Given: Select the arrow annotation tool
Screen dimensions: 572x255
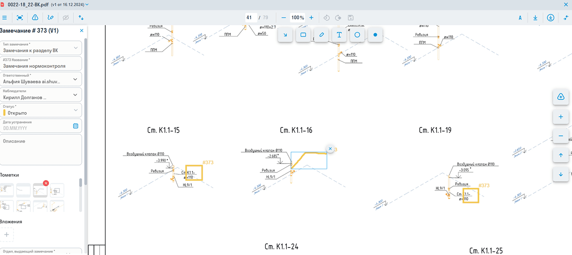Looking at the screenshot, I should pyautogui.click(x=285, y=35).
